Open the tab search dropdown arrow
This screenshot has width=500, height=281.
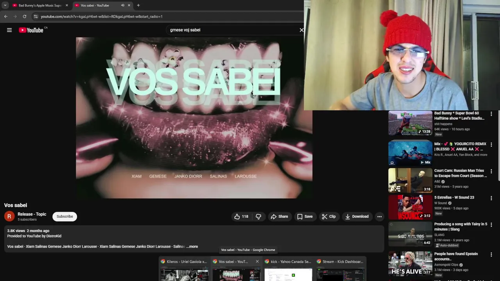[5, 5]
